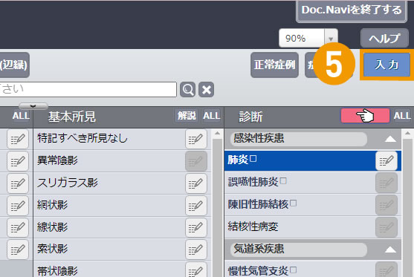Click the edit icon for 慢性気管支炎
Screen dimensions: 414x277
click(x=386, y=270)
